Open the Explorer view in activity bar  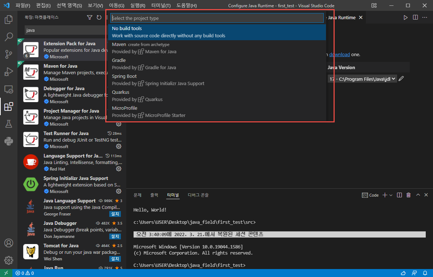point(9,20)
